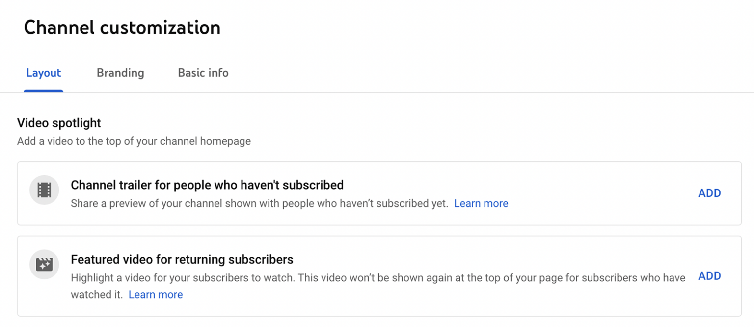Click ADD beside featured video for subscribers
The height and width of the screenshot is (327, 754).
point(709,276)
